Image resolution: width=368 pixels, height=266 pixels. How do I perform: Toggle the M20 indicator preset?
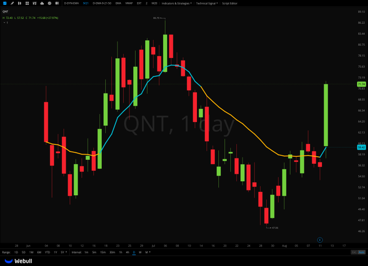click(x=154, y=3)
